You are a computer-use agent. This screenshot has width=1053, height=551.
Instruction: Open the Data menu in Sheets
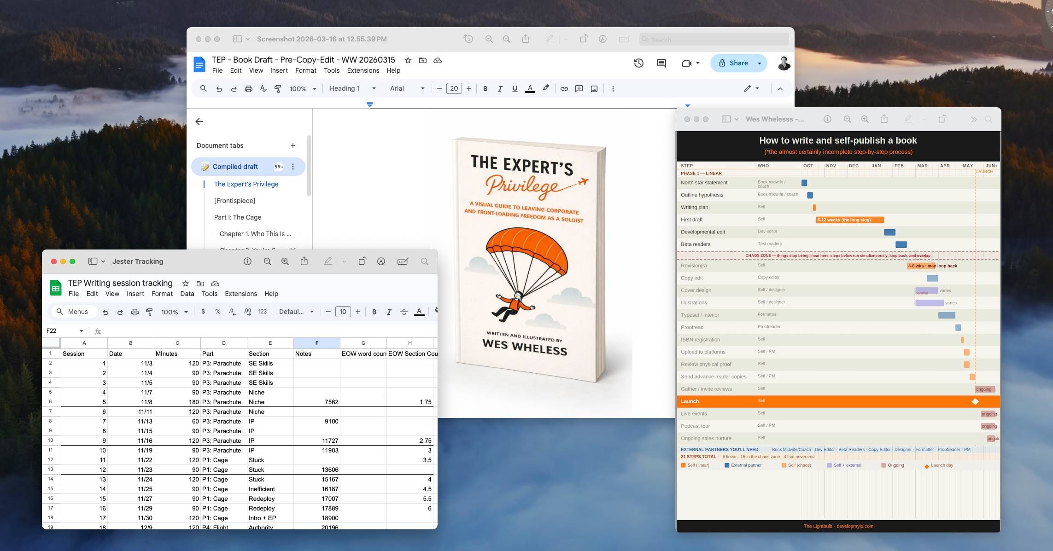(x=187, y=294)
